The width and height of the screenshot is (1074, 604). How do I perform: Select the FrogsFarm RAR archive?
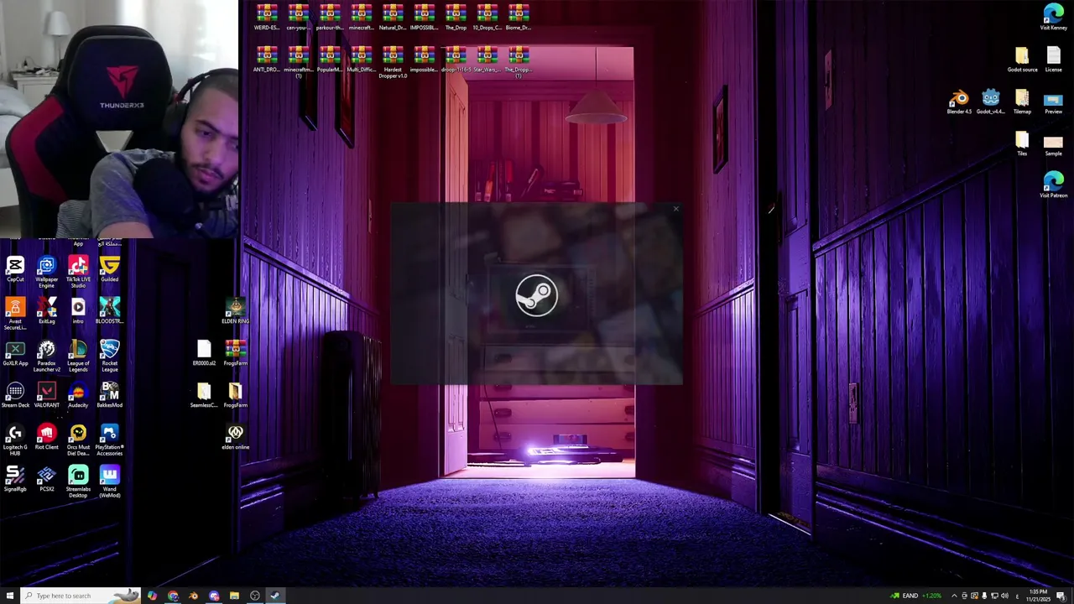pos(235,354)
